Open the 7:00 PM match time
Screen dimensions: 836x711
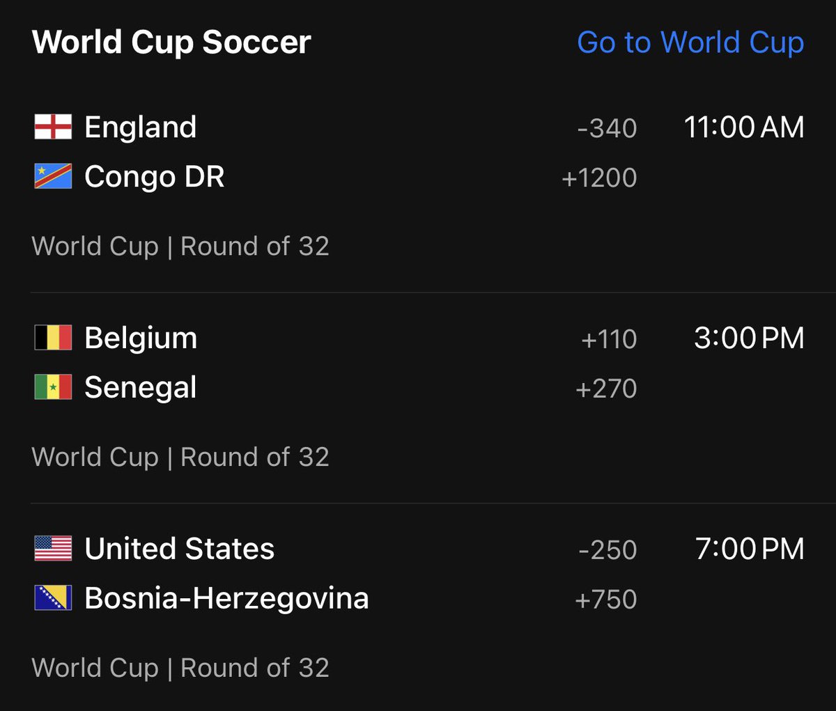750,549
